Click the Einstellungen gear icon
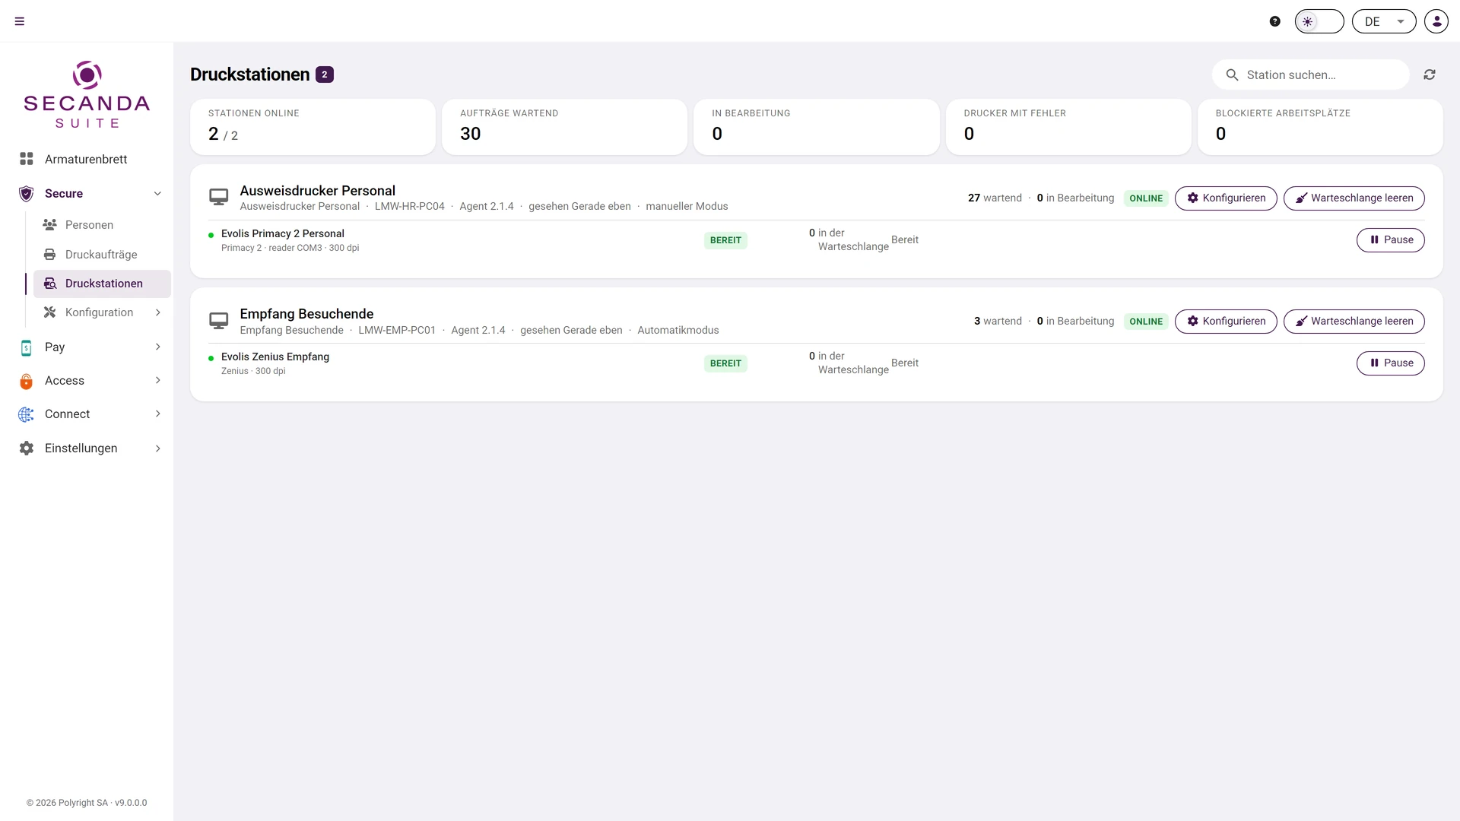 click(x=27, y=448)
